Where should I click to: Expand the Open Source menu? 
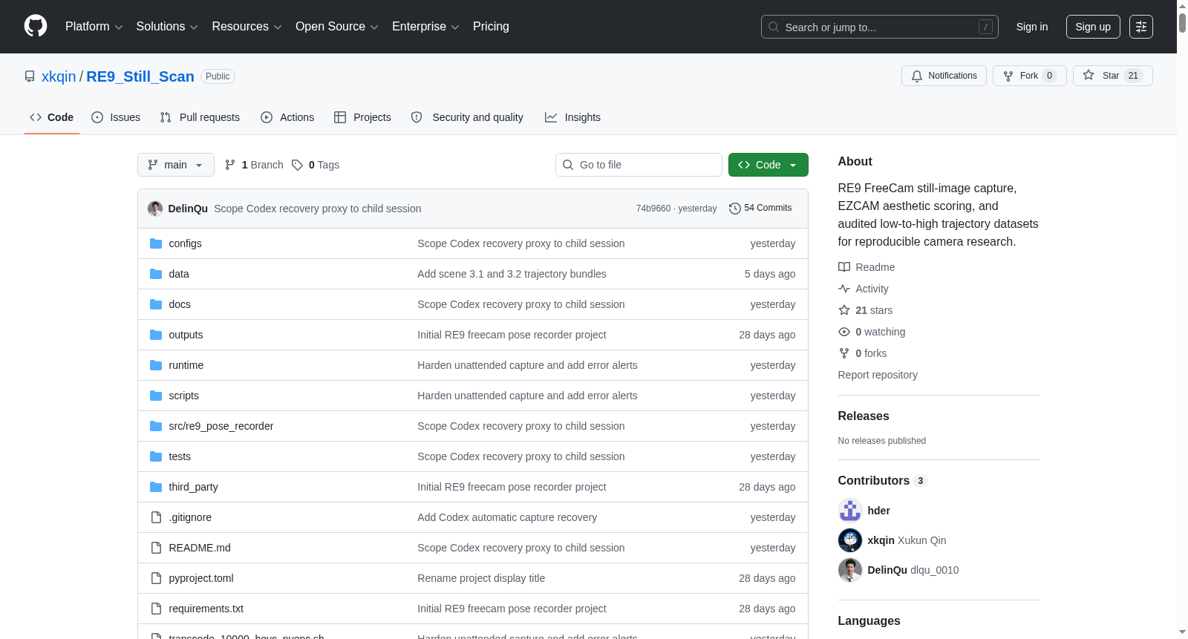tap(337, 27)
